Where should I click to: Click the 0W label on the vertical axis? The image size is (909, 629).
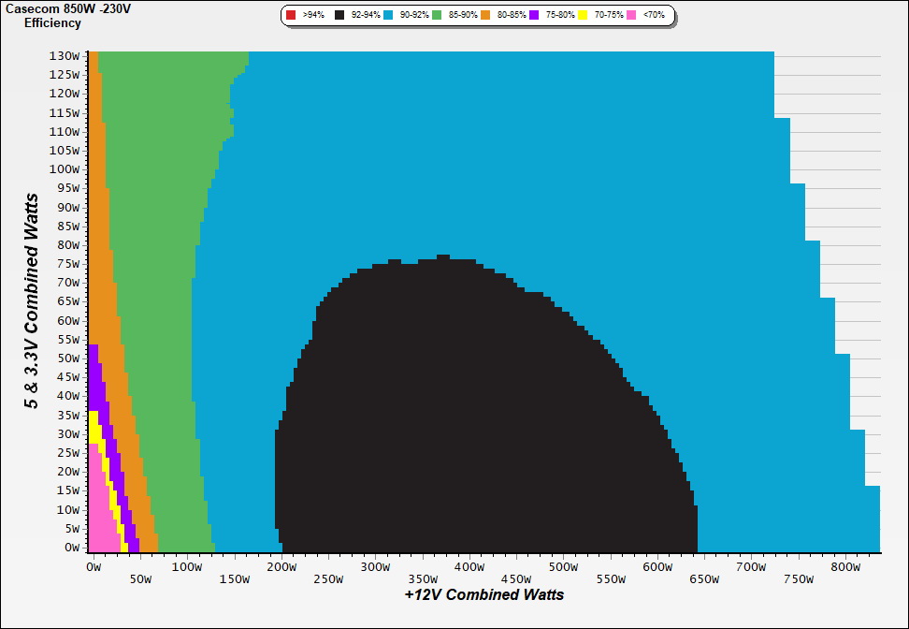pos(71,548)
